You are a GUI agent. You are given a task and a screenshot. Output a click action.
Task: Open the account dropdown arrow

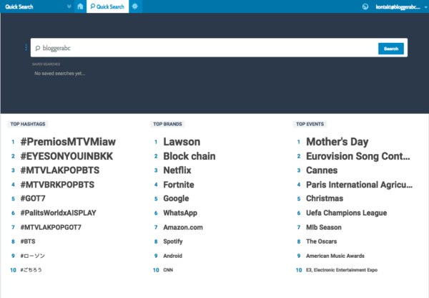[425, 7]
